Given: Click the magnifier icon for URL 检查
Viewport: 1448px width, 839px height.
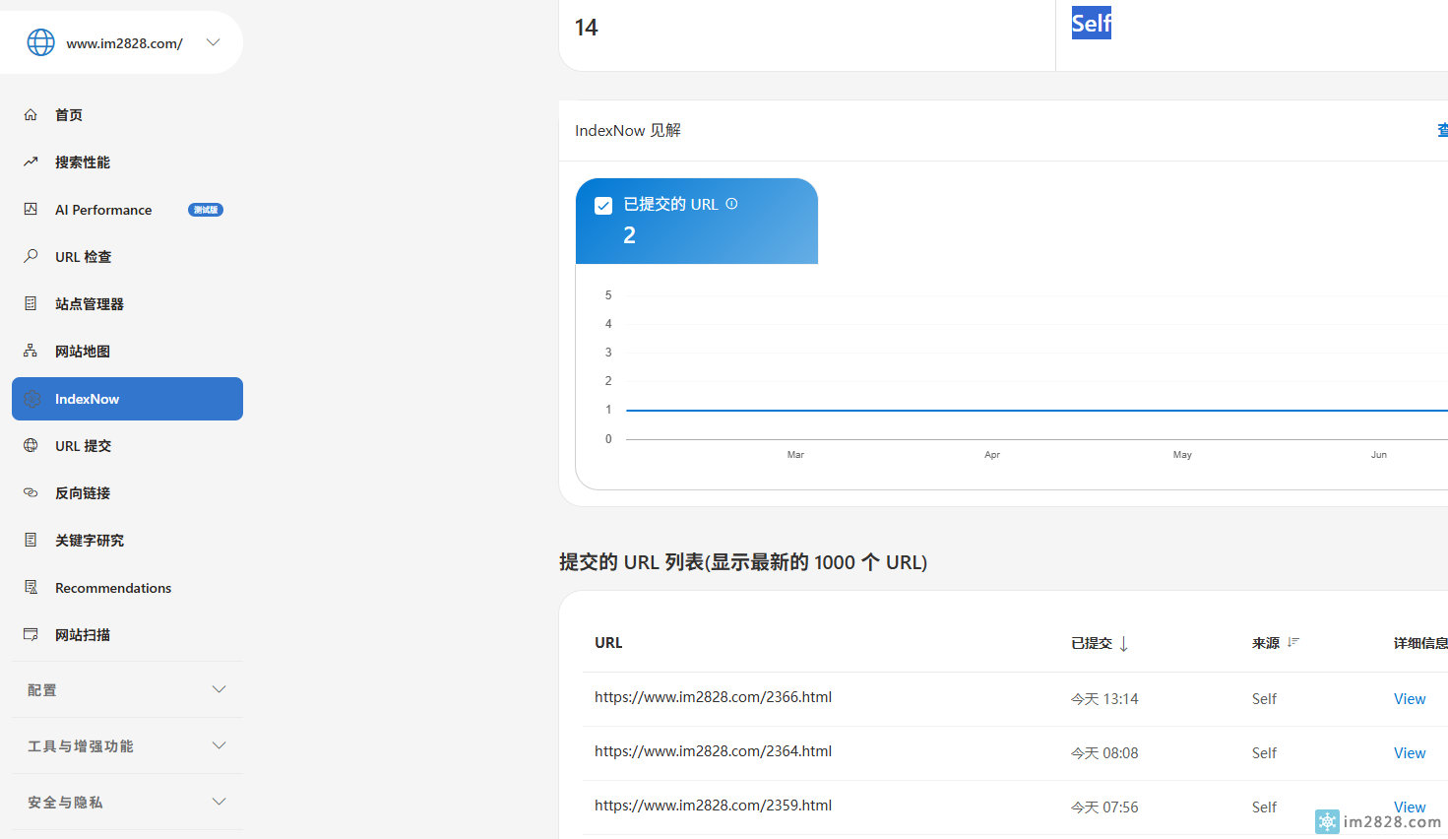Looking at the screenshot, I should (31, 257).
